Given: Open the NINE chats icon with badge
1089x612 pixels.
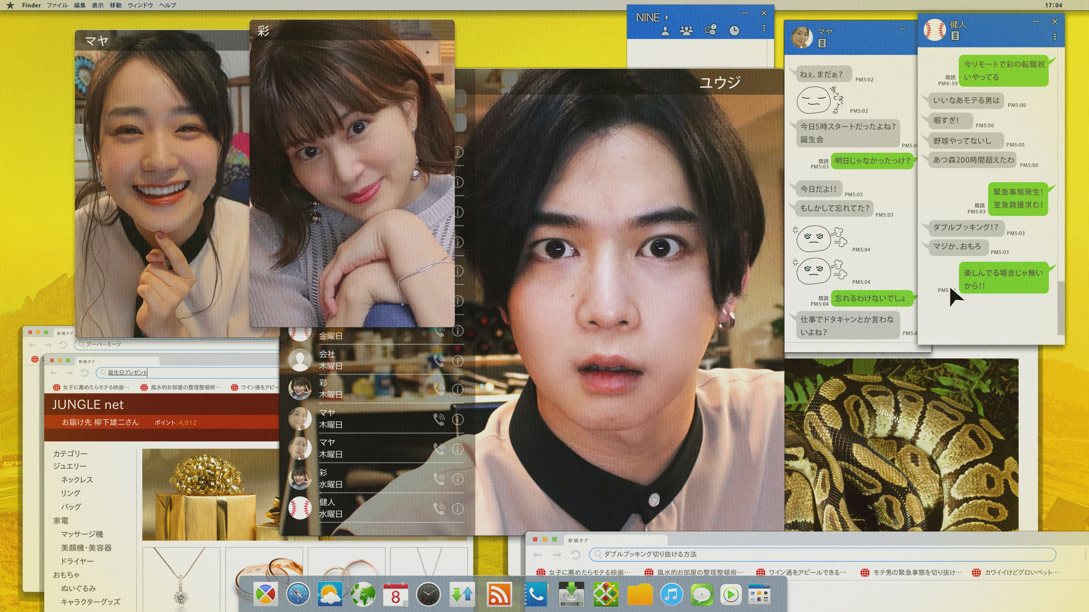Looking at the screenshot, I should 710,30.
